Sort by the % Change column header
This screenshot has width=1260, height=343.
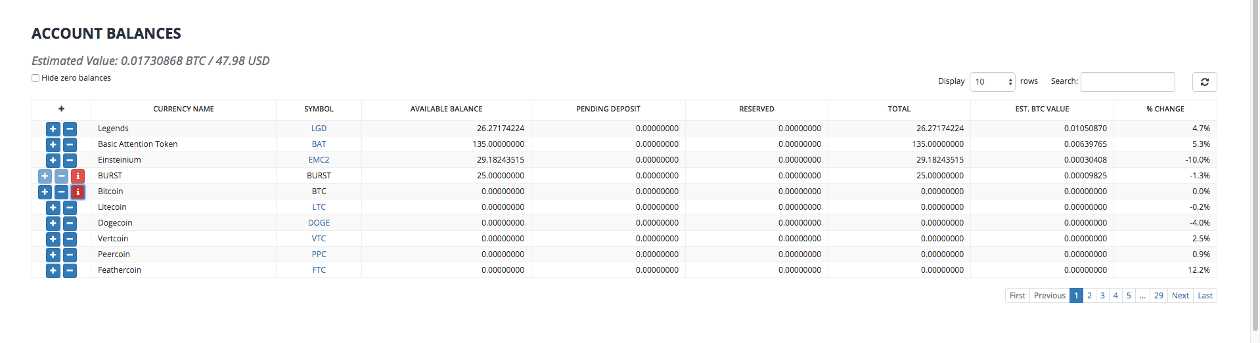pyautogui.click(x=1165, y=109)
